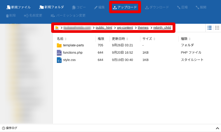Viewport: 221px width, 132px height.
Task: Sort files by 名前 column
Action: coord(62,39)
